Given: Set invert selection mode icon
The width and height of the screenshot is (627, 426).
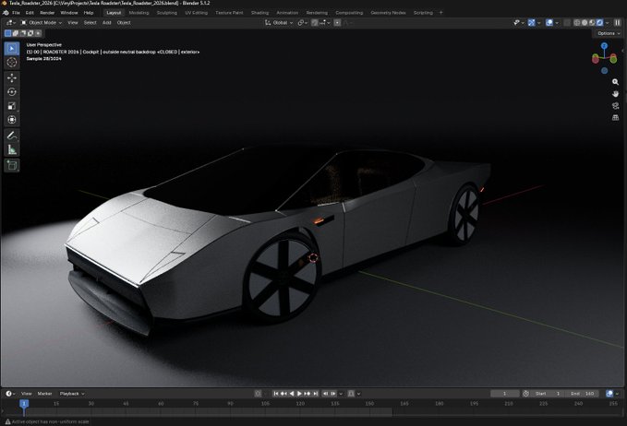Looking at the screenshot, I should (30, 33).
